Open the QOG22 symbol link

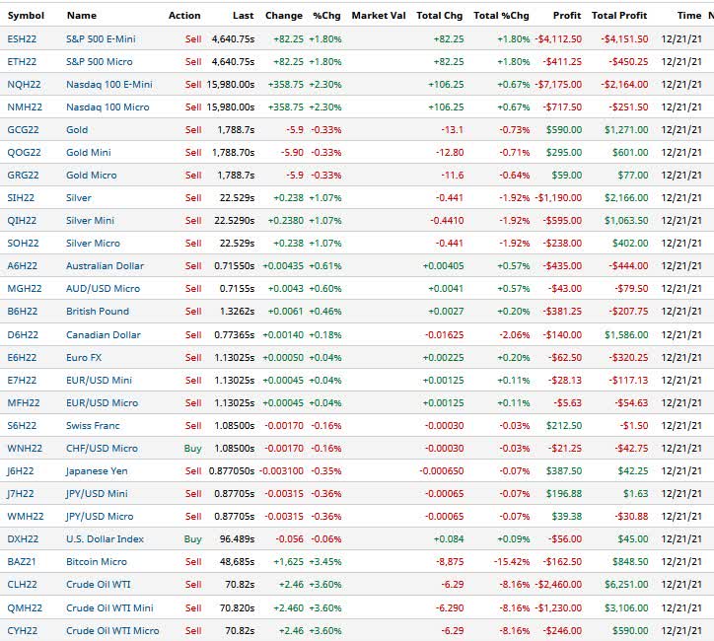click(24, 153)
